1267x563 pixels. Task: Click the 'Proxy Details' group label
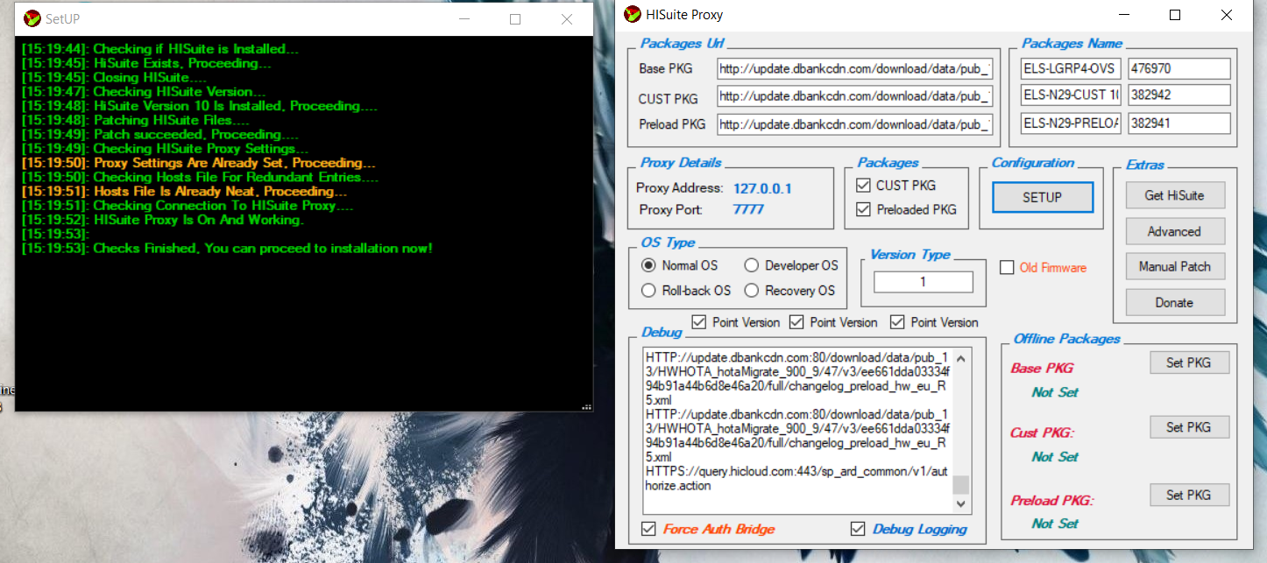681,163
